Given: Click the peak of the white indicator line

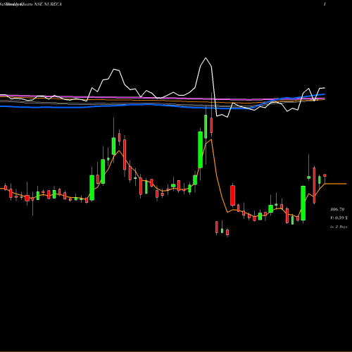Looking at the screenshot, I should point(206,58).
